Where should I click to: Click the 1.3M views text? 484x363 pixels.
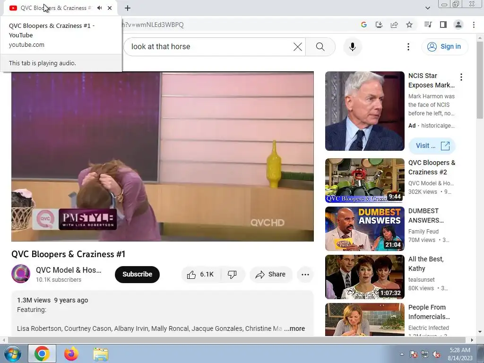[x=34, y=300]
